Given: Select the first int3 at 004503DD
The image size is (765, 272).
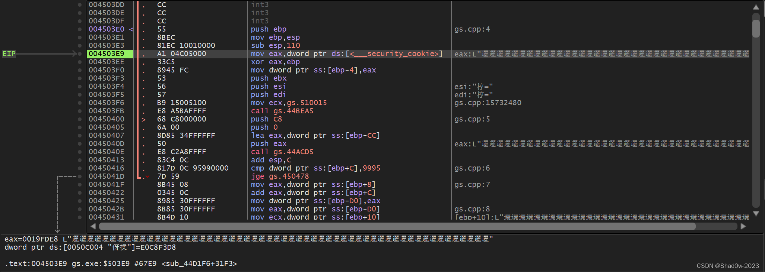Looking at the screenshot, I should click(260, 5).
